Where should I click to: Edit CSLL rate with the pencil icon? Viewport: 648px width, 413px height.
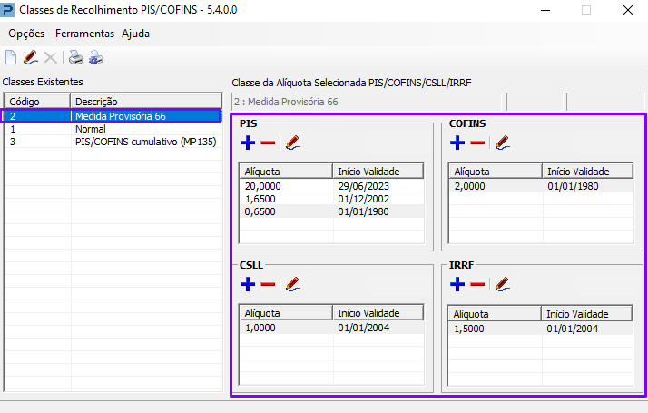(x=292, y=284)
